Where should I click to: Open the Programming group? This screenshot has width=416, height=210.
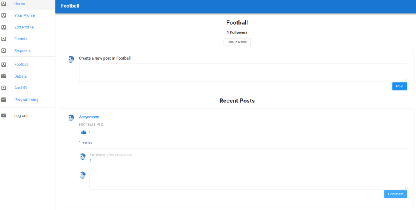[26, 100]
